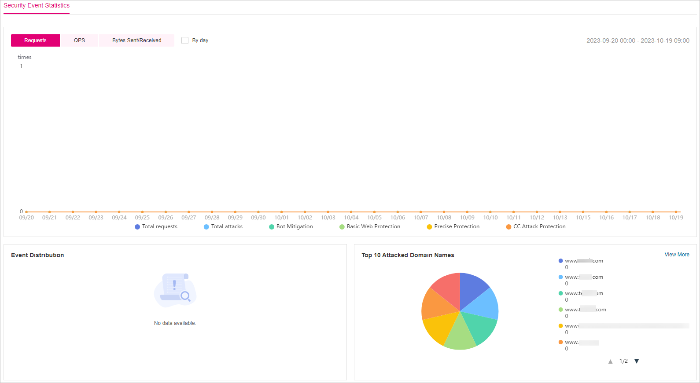Image resolution: width=700 pixels, height=383 pixels.
Task: Enable the By day checkbox
Action: coord(185,40)
